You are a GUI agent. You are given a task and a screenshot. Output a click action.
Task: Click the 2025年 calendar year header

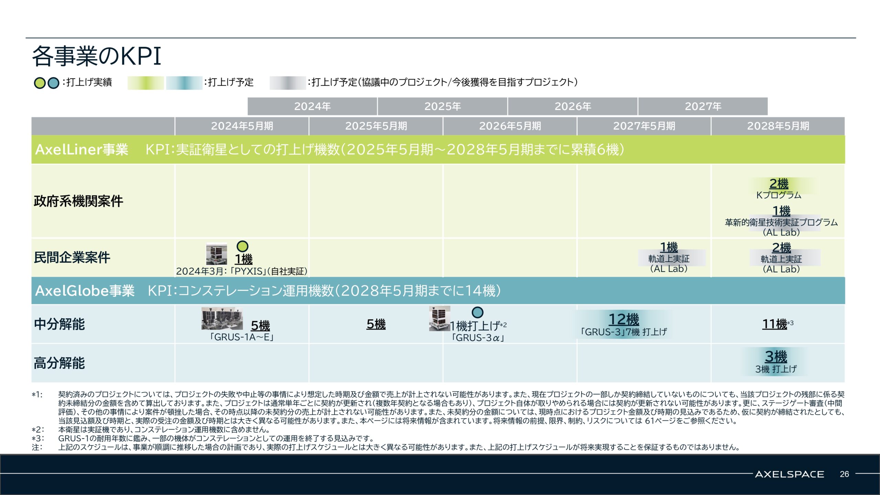point(442,106)
